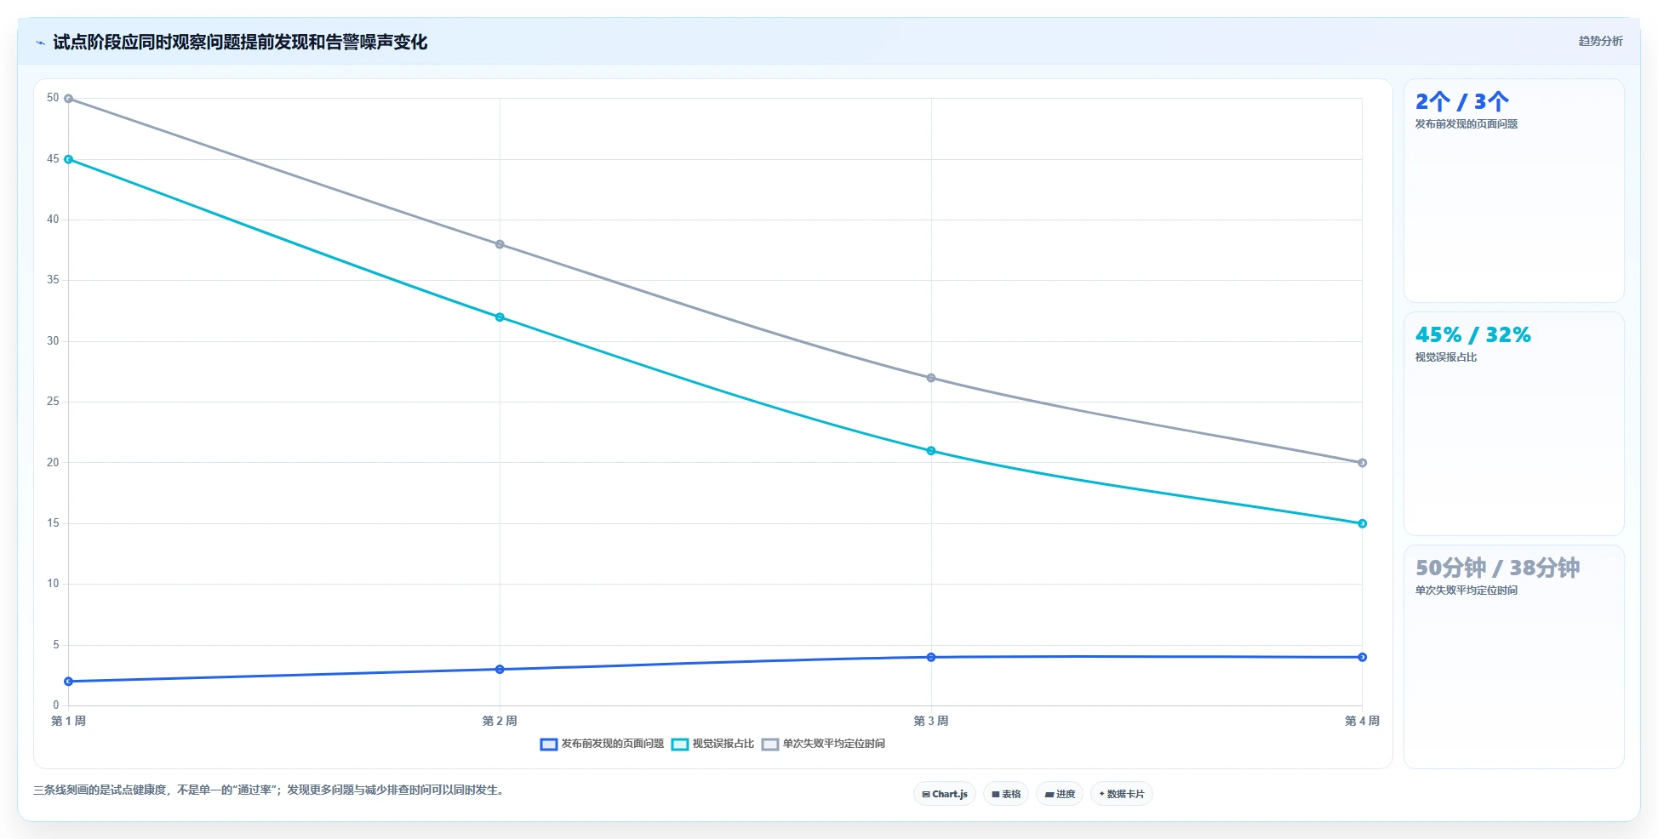Click the '第 4 周' axis label

click(1362, 721)
